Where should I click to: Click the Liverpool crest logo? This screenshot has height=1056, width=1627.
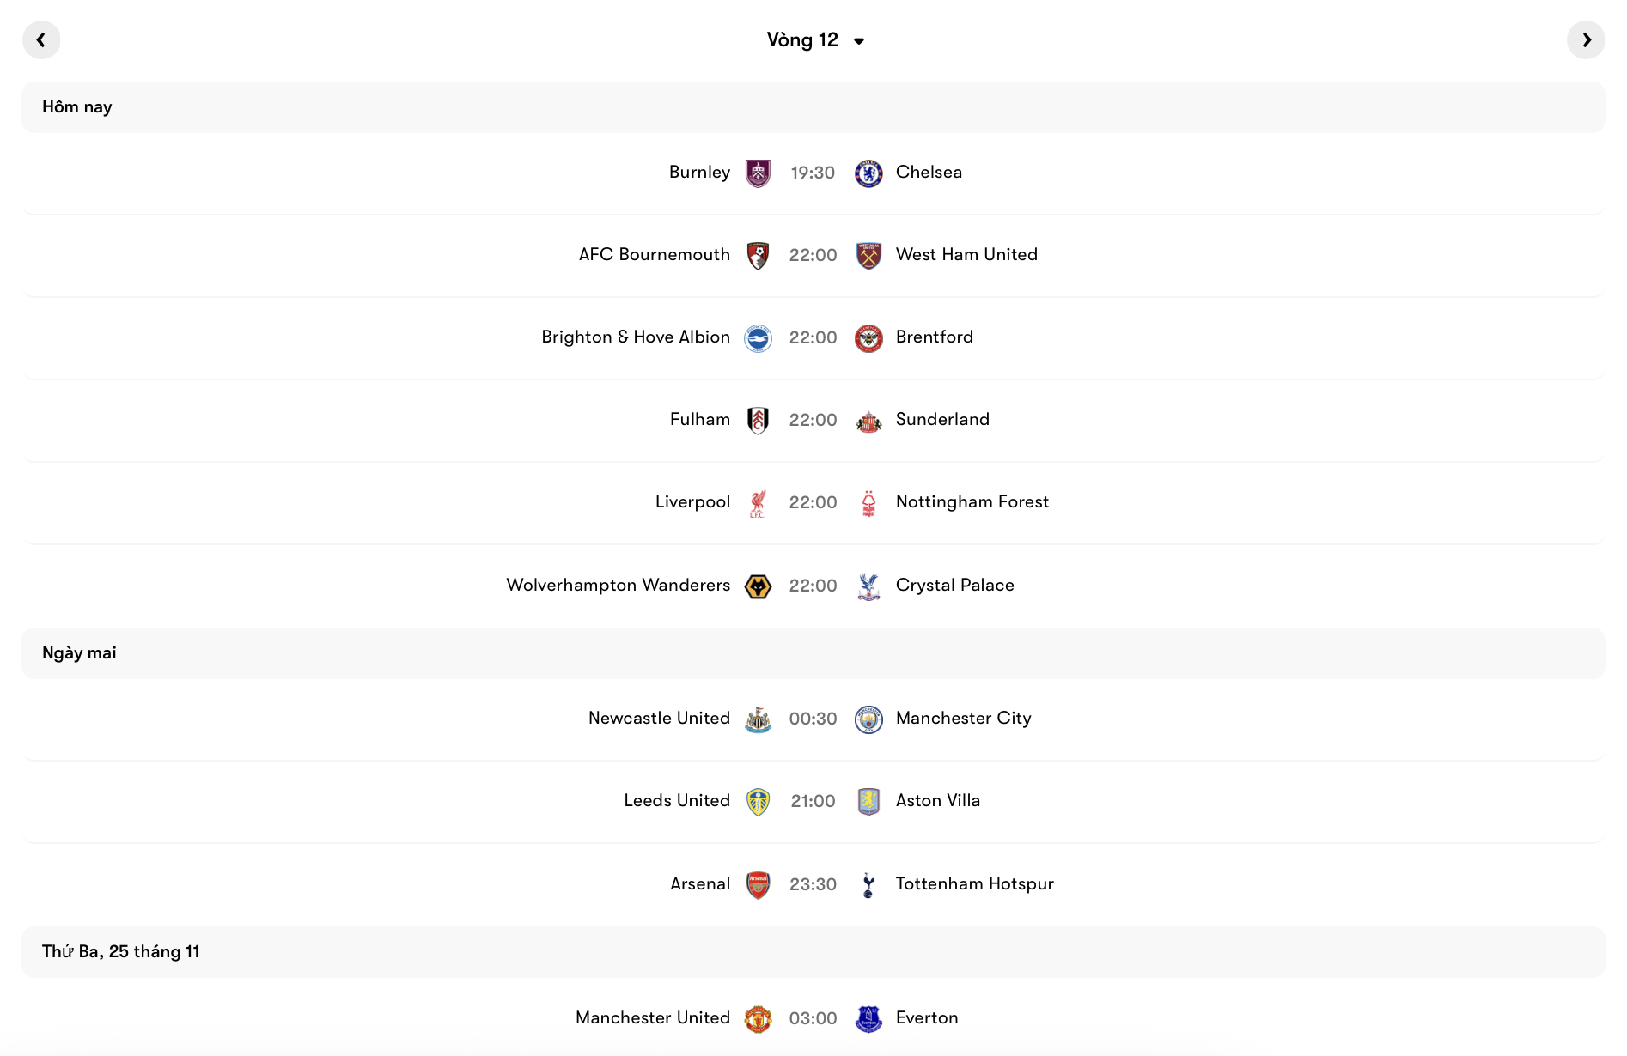pos(759,501)
